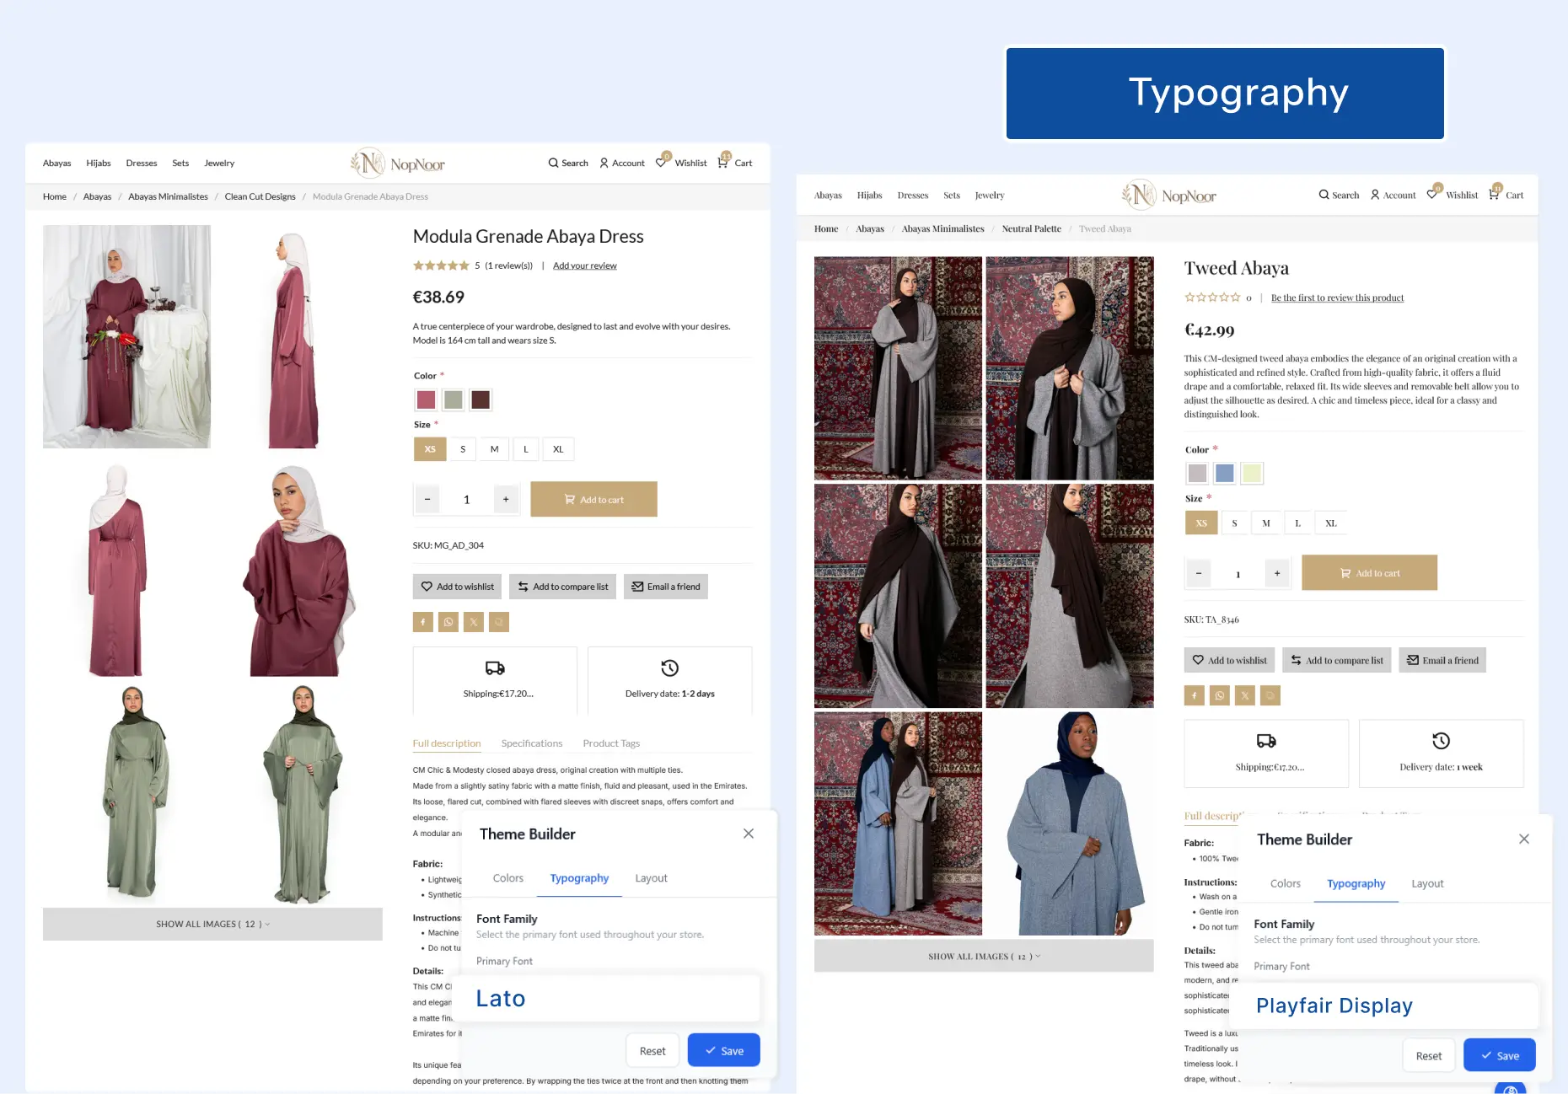1568x1094 pixels.
Task: Expand Show All Images under Modula Grenade gallery
Action: pyautogui.click(x=212, y=924)
